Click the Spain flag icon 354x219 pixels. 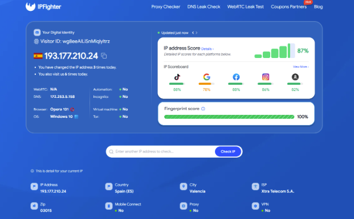(x=38, y=56)
